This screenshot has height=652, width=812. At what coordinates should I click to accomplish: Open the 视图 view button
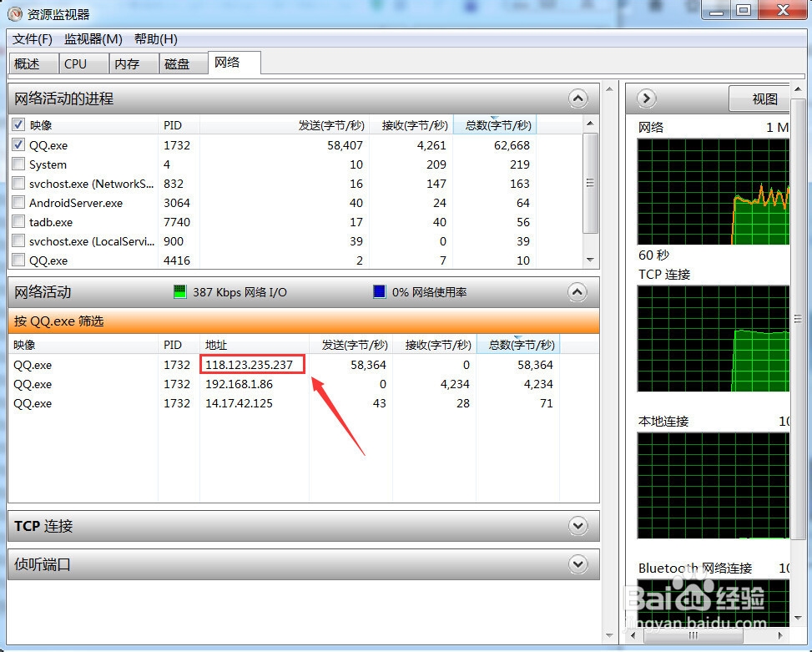(x=759, y=99)
